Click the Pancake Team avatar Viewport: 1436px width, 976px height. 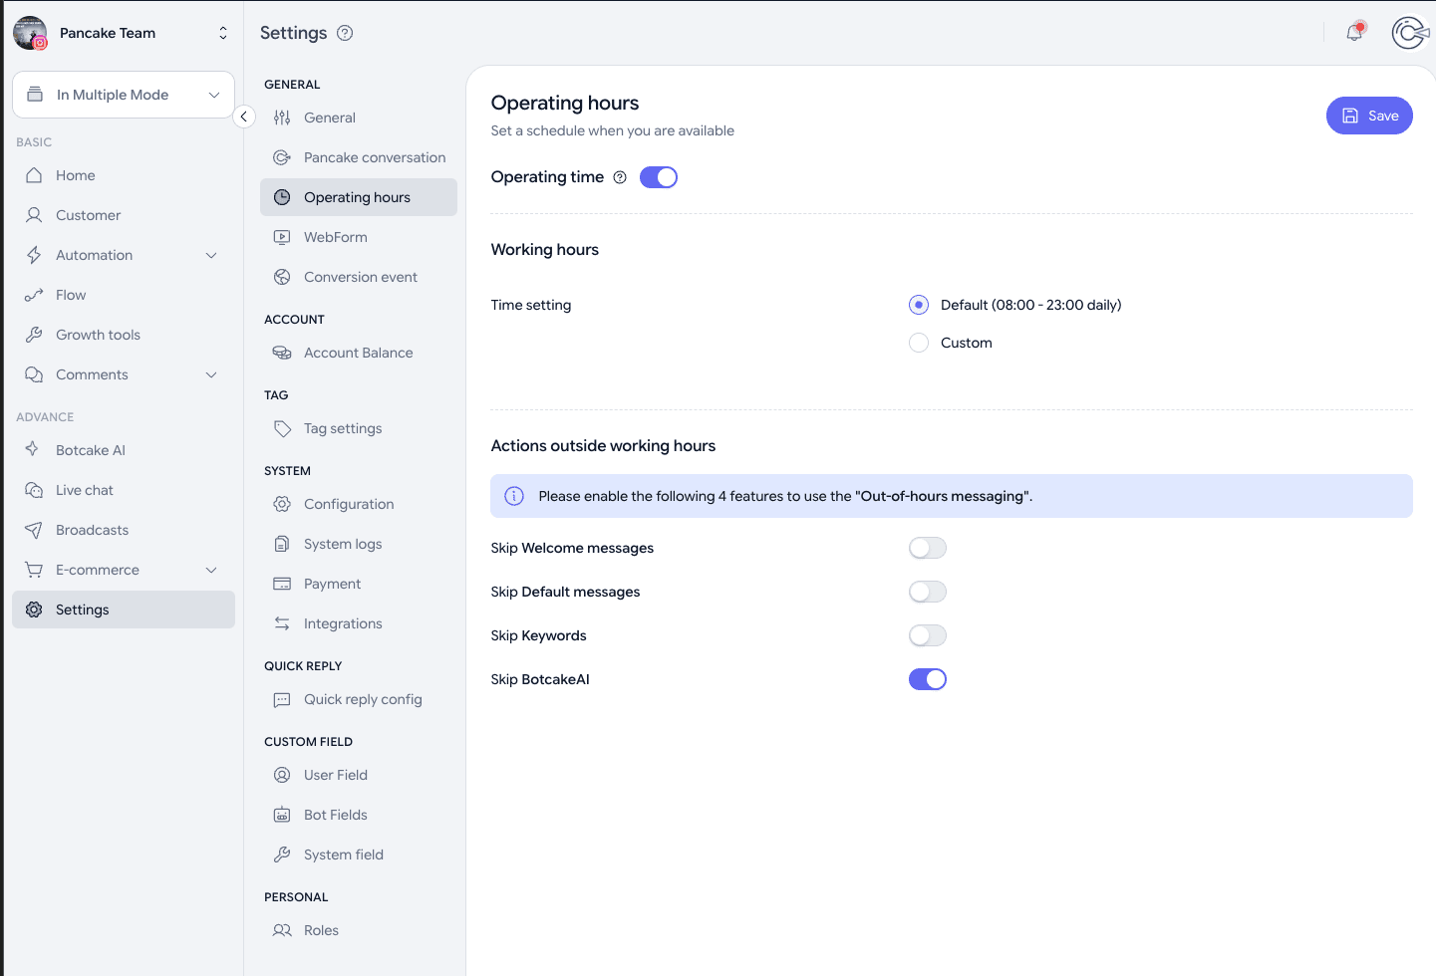tap(30, 33)
